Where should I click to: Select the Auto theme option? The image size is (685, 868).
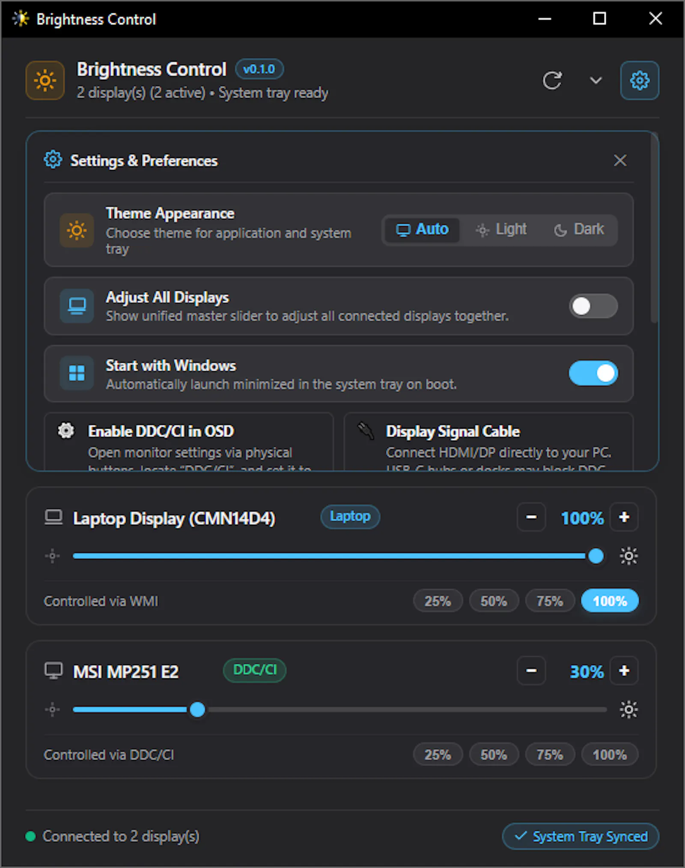point(422,230)
